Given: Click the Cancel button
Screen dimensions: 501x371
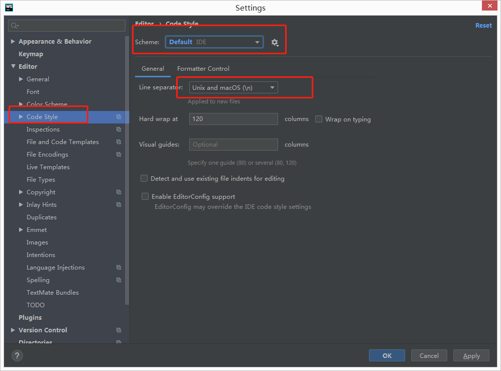Looking at the screenshot, I should [429, 355].
